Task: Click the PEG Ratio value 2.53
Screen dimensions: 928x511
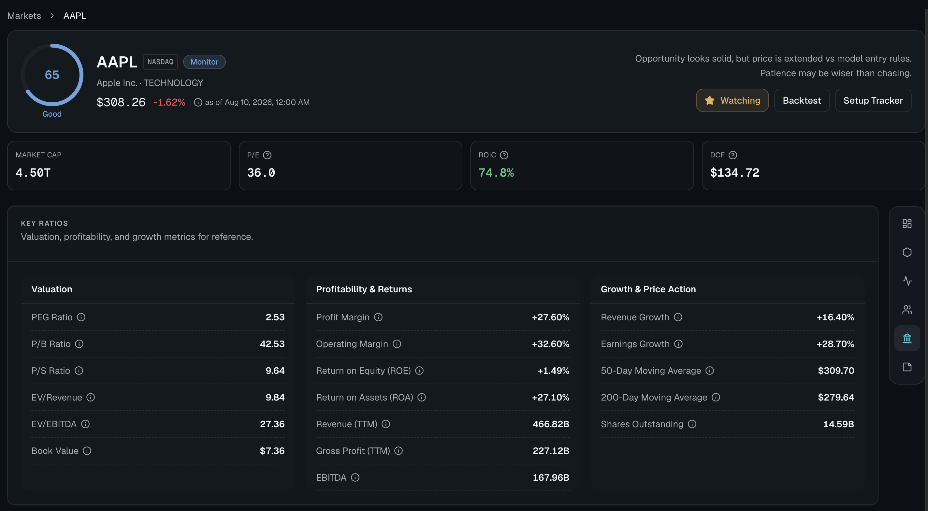Action: pos(275,317)
